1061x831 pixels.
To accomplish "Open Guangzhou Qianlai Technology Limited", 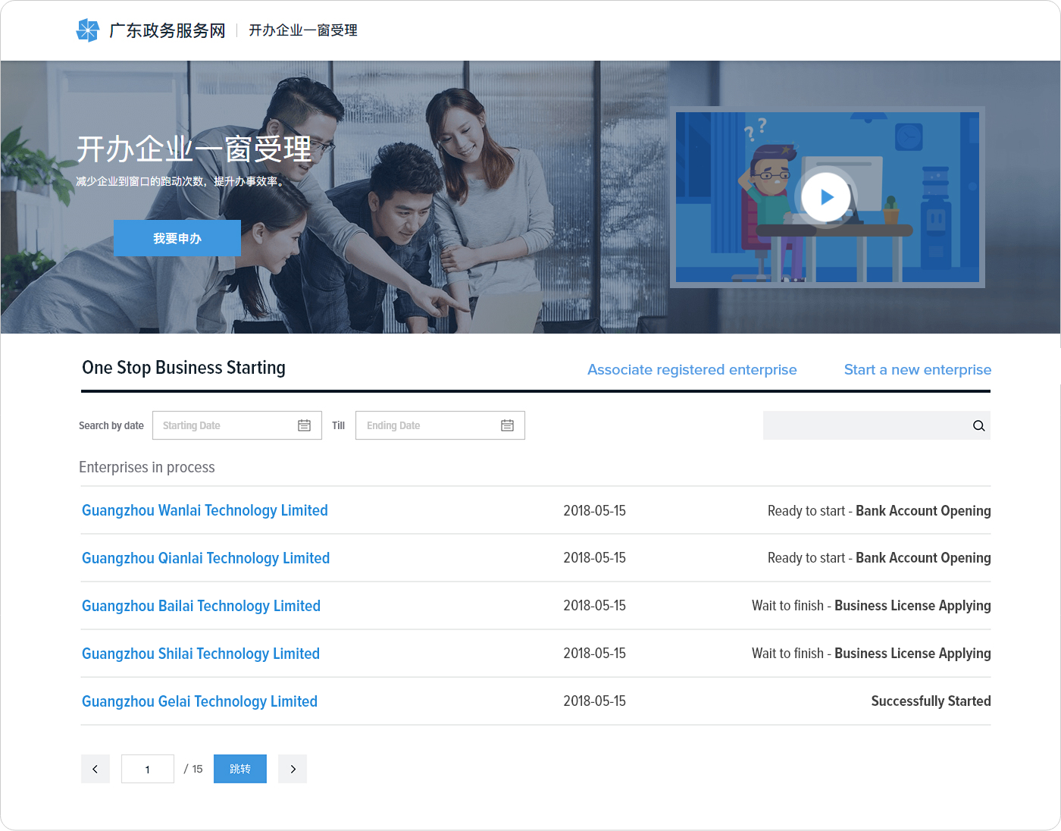I will click(x=205, y=558).
